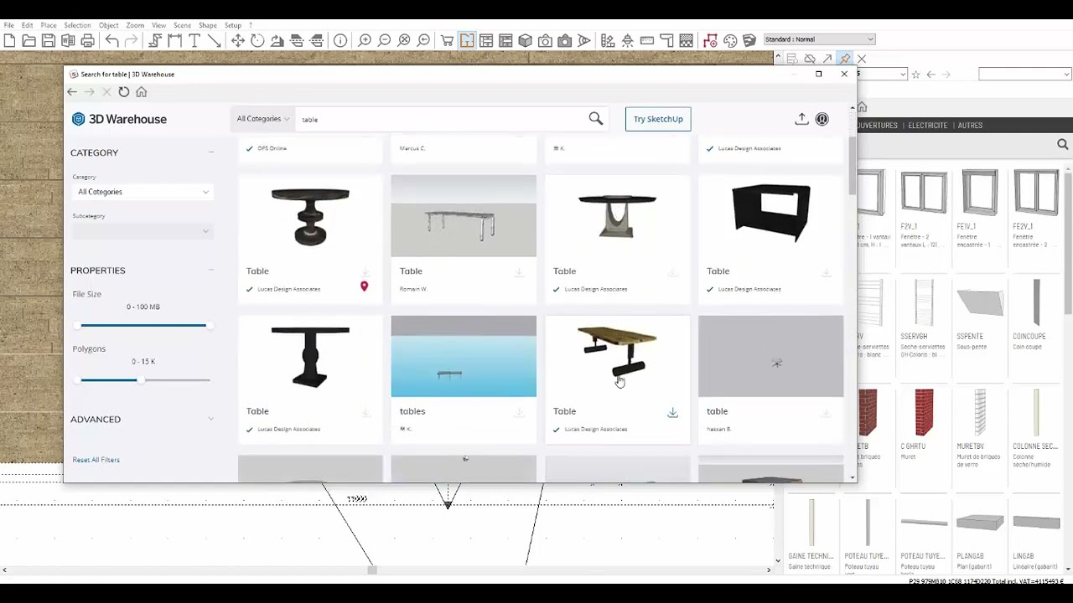1073x603 pixels.
Task: Collapse the CATEGORY filter section
Action: tap(210, 152)
